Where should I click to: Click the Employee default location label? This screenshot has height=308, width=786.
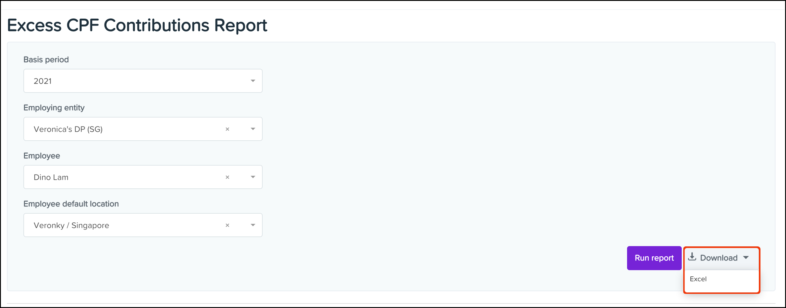[x=71, y=204]
